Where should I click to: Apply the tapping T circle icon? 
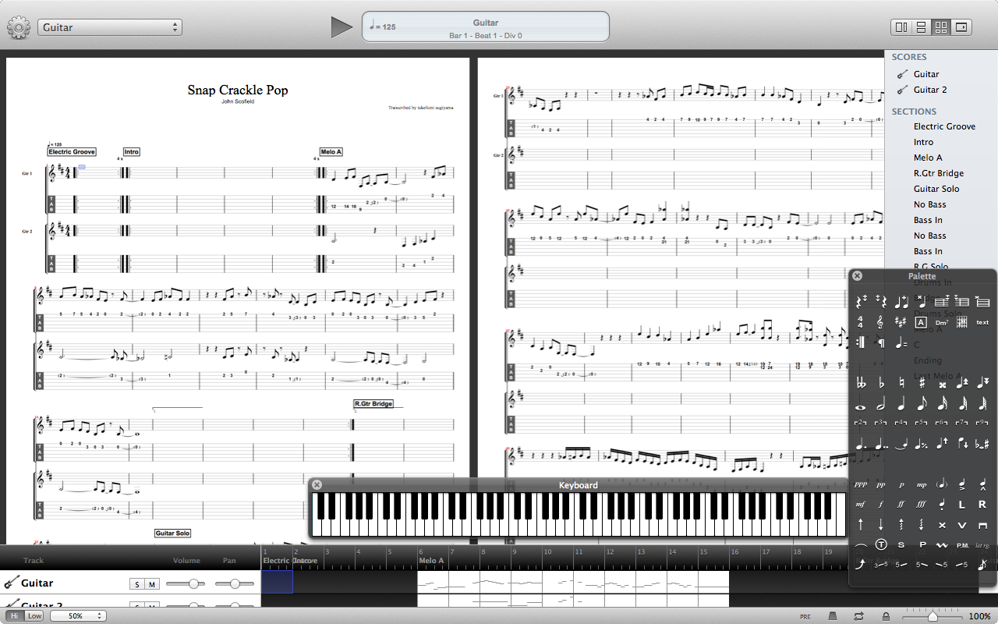[x=881, y=544]
